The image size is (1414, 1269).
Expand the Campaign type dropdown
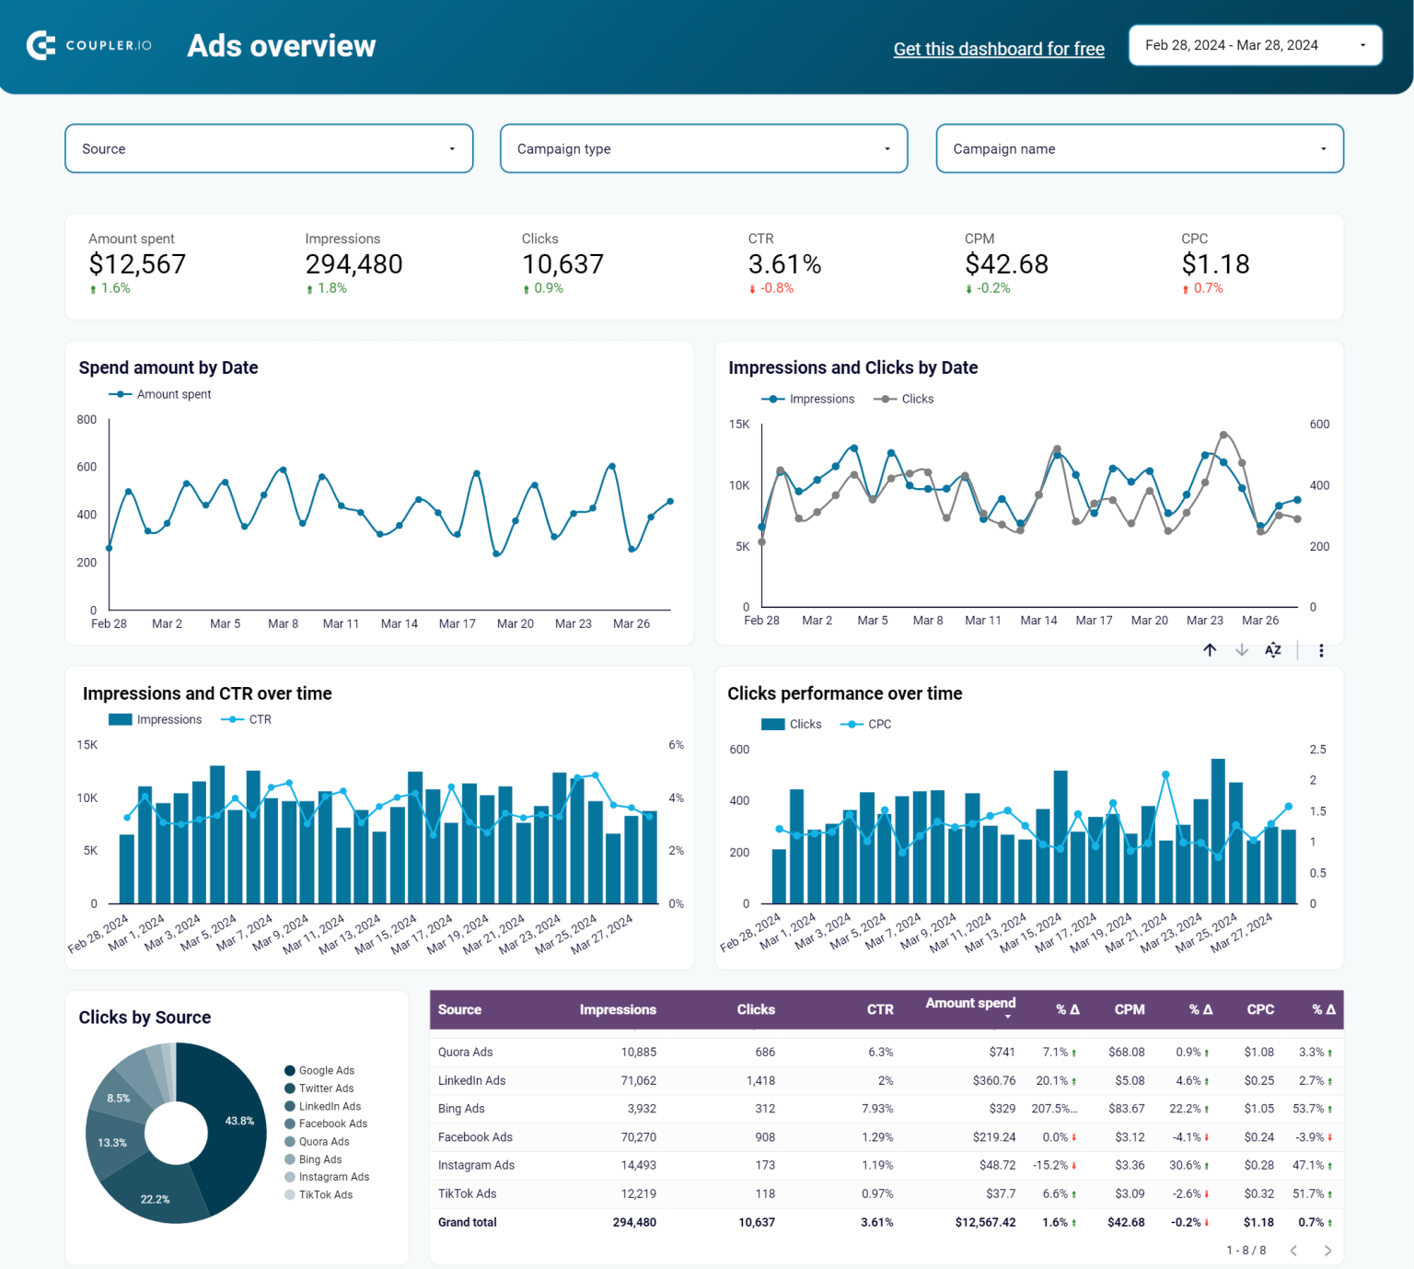click(x=703, y=148)
